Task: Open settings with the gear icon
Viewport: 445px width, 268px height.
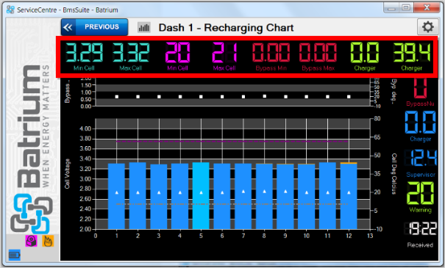Action: pos(427,27)
